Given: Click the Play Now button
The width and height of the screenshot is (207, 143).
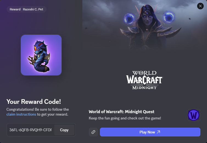Looking at the screenshot, I should [x=150, y=132].
